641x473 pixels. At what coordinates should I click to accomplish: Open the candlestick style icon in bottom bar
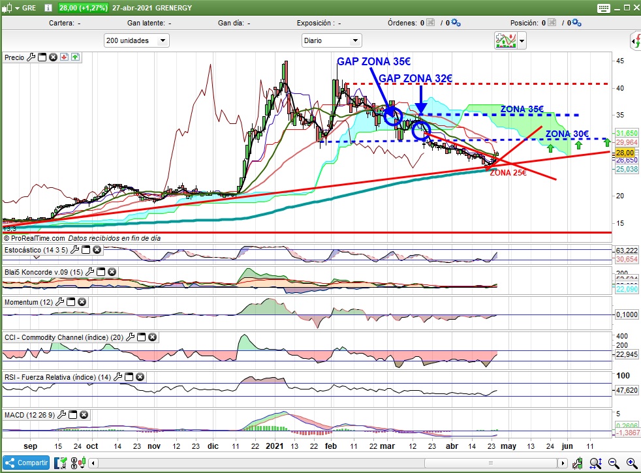coord(78,463)
